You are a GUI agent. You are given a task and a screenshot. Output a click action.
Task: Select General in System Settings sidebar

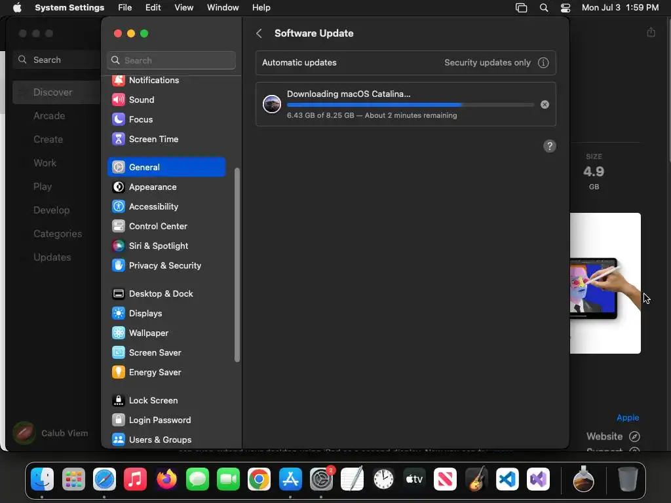(166, 167)
